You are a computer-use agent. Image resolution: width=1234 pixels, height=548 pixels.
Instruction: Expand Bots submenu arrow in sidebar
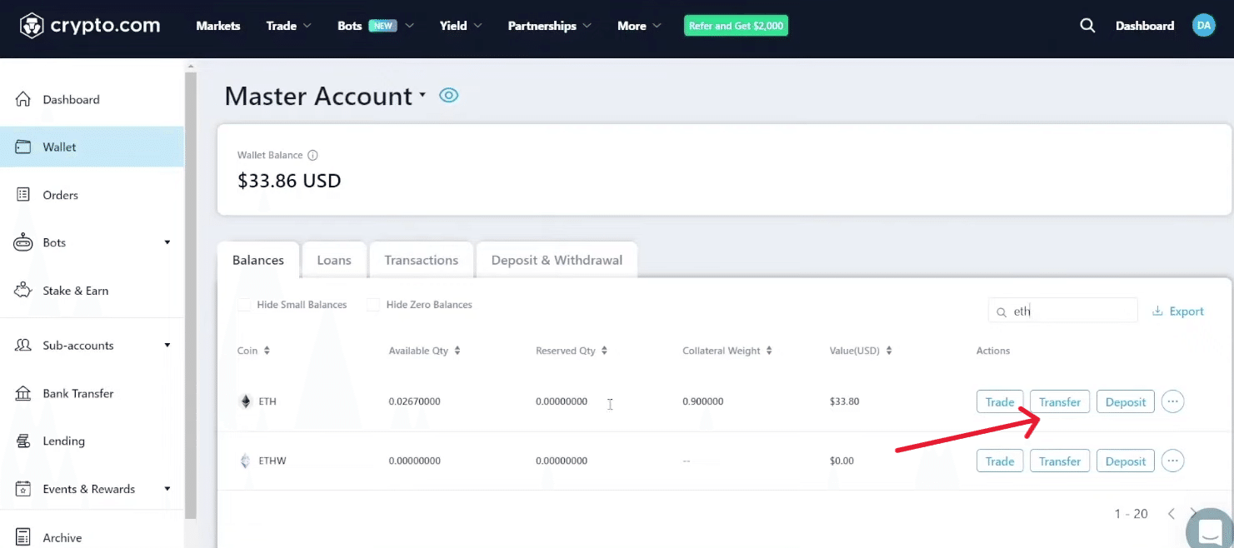click(167, 242)
